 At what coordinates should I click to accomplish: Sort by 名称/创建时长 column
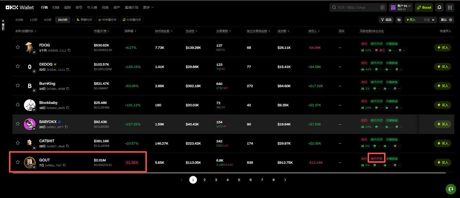[x=26, y=31]
